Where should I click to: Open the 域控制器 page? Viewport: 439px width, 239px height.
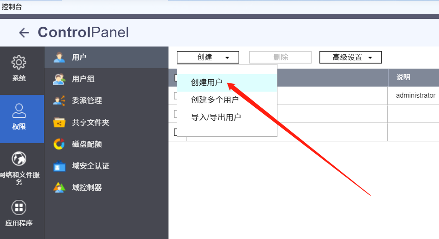point(87,187)
